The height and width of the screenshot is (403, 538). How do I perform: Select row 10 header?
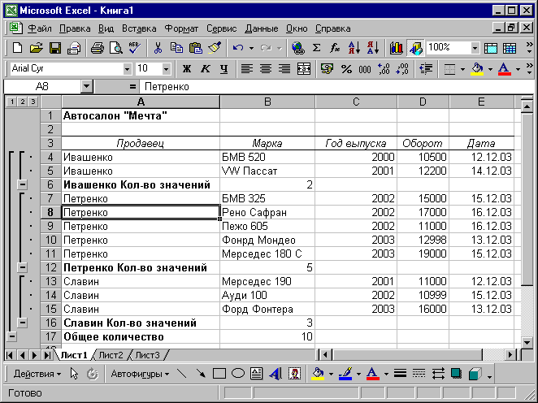click(50, 240)
